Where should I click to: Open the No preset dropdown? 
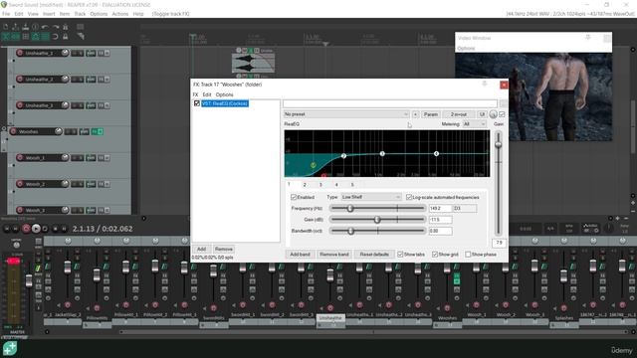346,114
